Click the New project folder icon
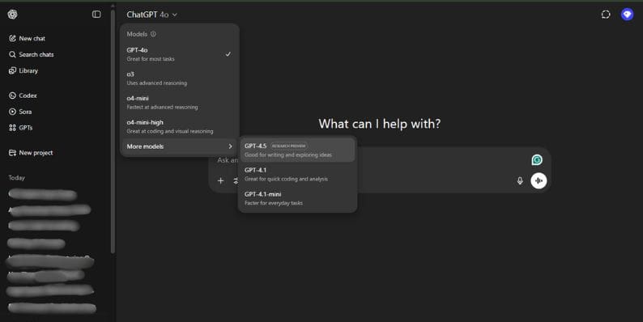The image size is (643, 322). (12, 153)
